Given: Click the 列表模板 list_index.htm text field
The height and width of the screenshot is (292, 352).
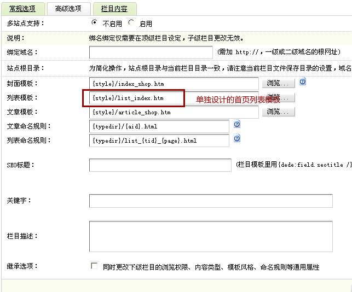Looking at the screenshot, I should pos(134,98).
